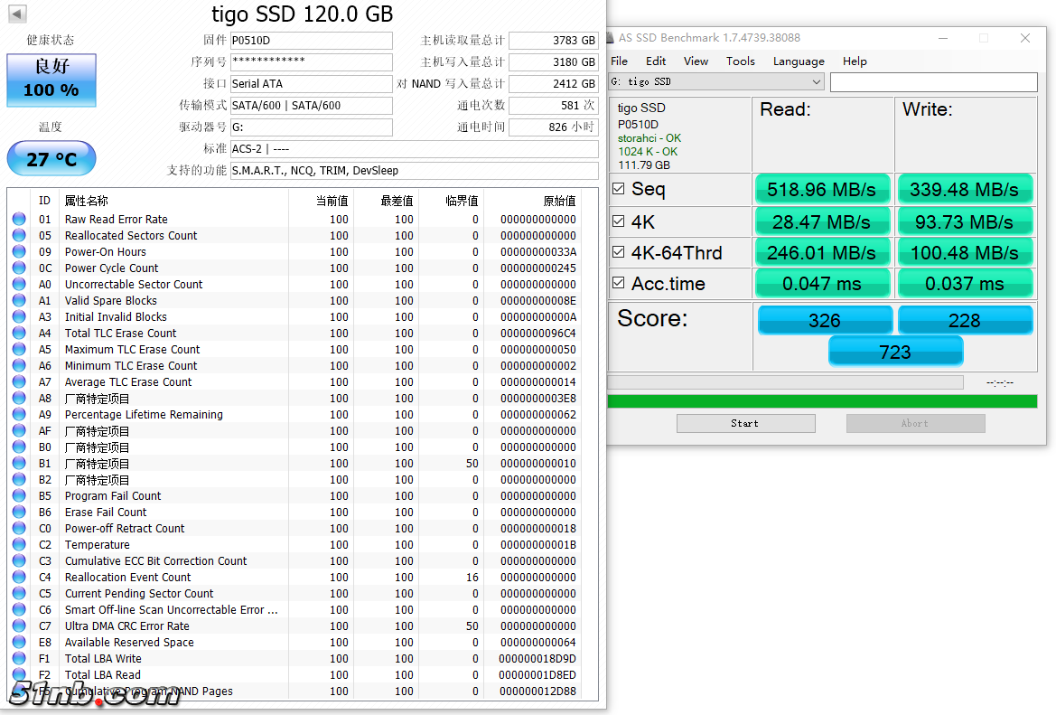Click the green benchmark progress bar
The width and height of the screenshot is (1056, 715).
(x=822, y=401)
